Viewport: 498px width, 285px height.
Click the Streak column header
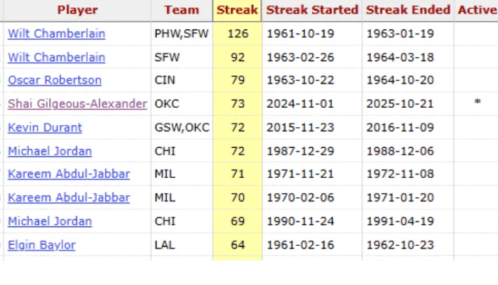(x=237, y=10)
